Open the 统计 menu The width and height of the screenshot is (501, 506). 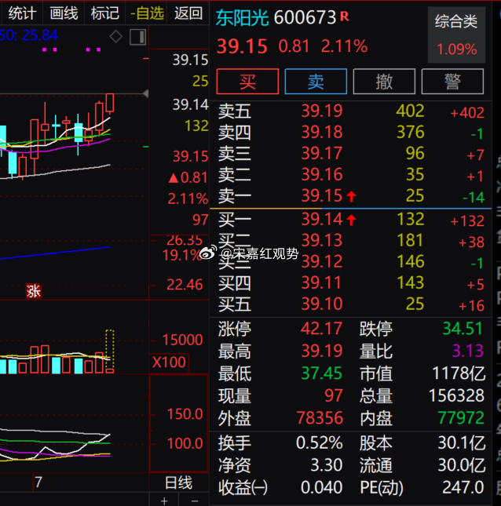pyautogui.click(x=22, y=13)
